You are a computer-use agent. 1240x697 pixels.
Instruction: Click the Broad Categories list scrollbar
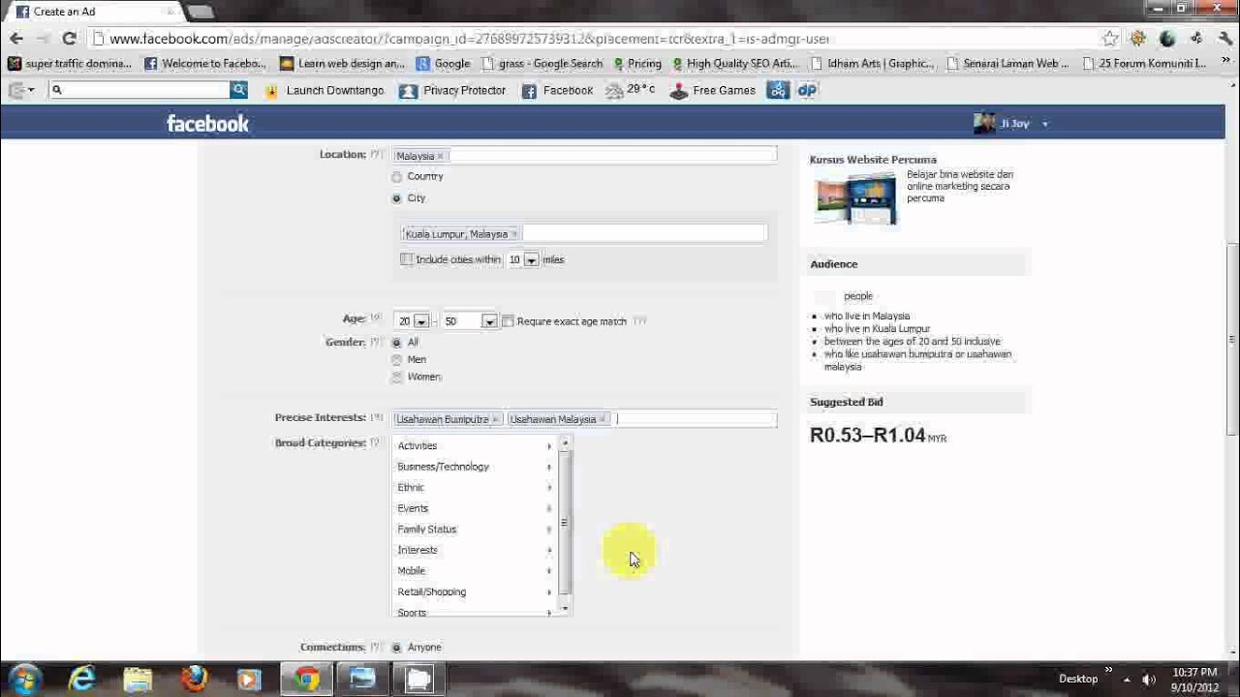[565, 525]
